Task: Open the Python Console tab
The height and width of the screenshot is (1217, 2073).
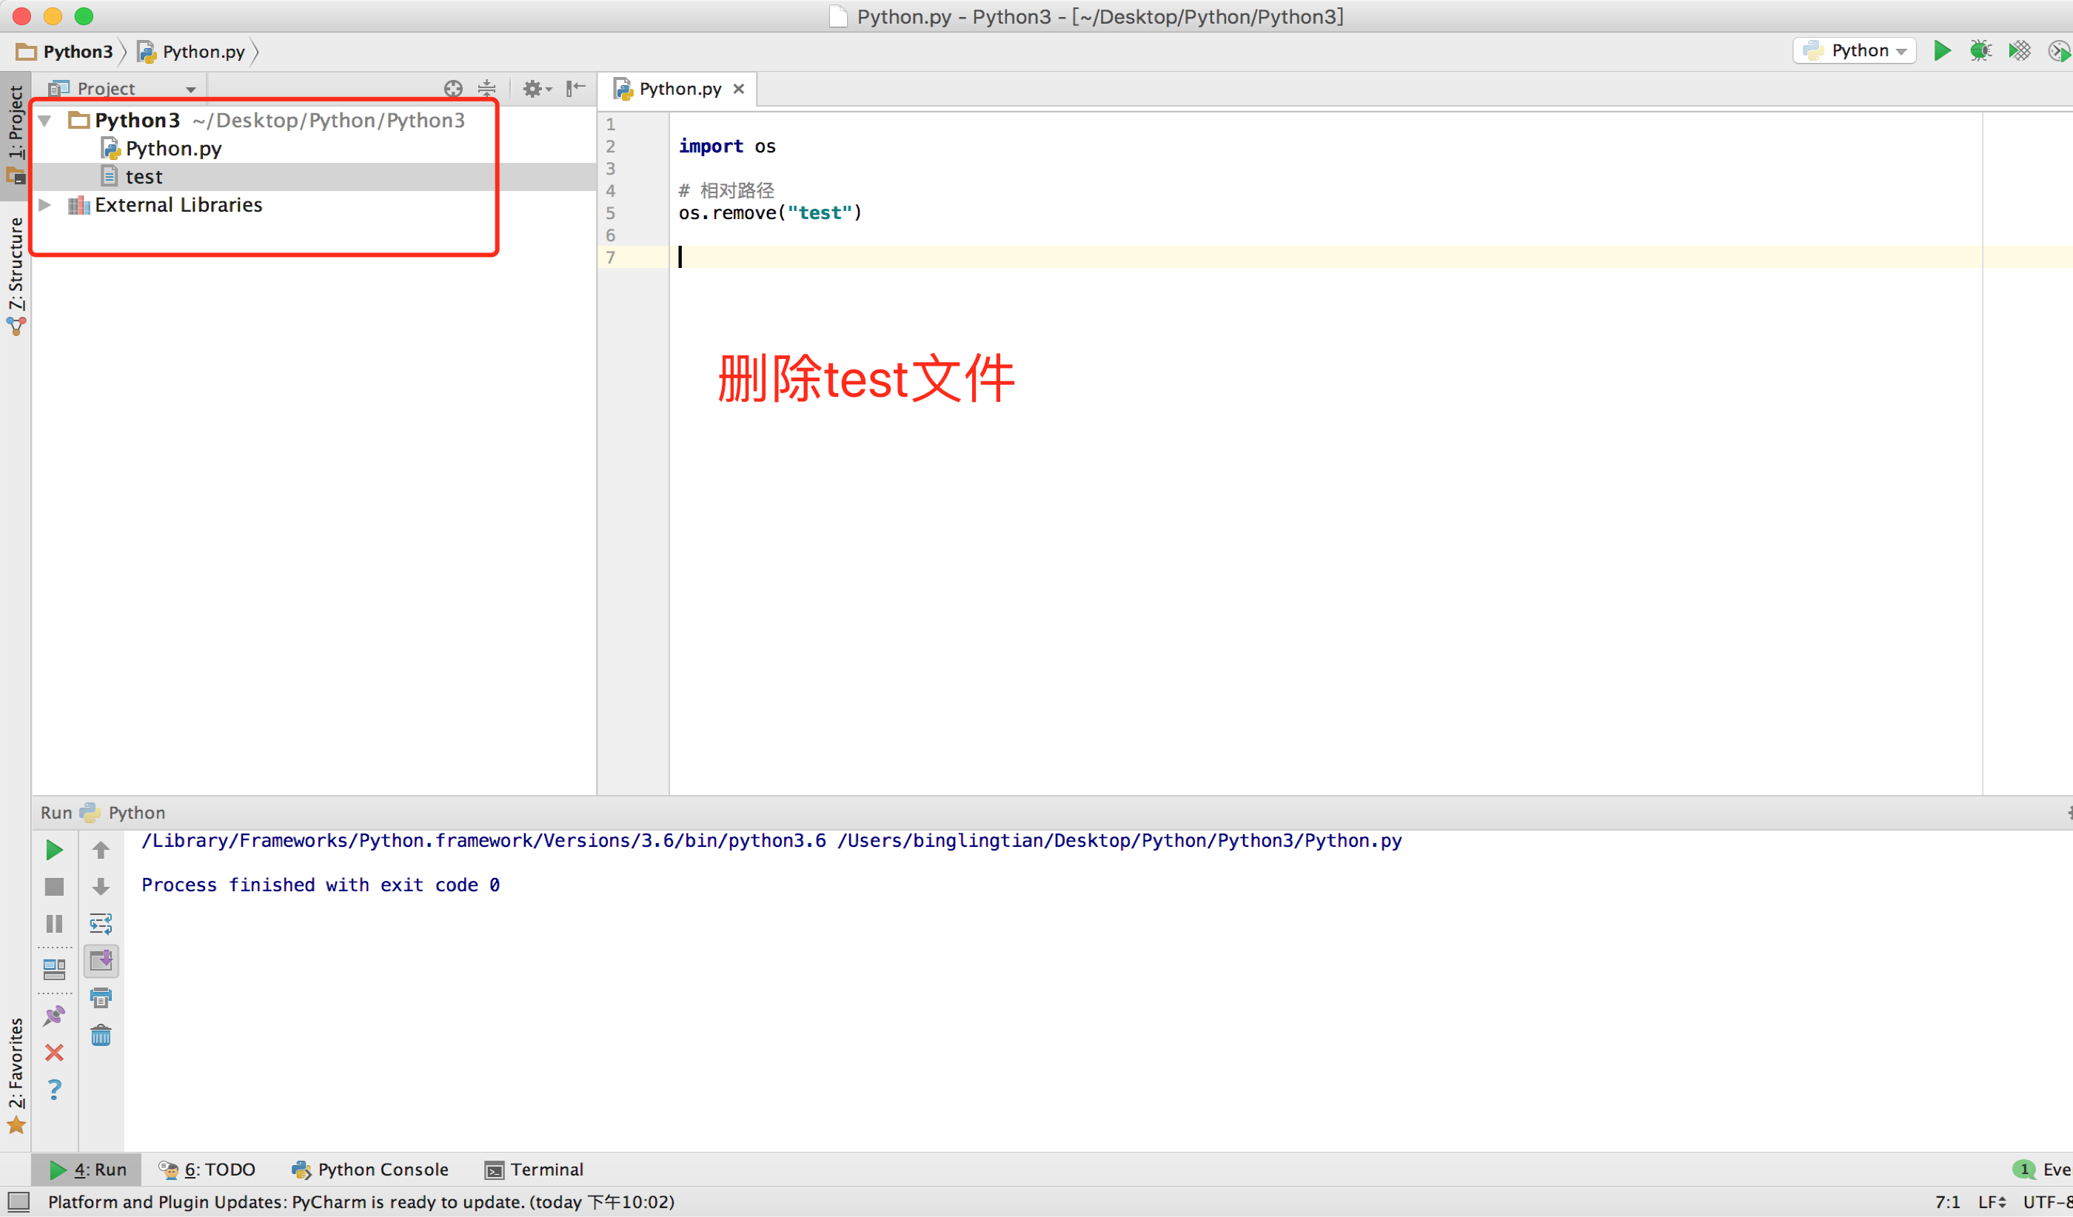Action: [x=370, y=1170]
